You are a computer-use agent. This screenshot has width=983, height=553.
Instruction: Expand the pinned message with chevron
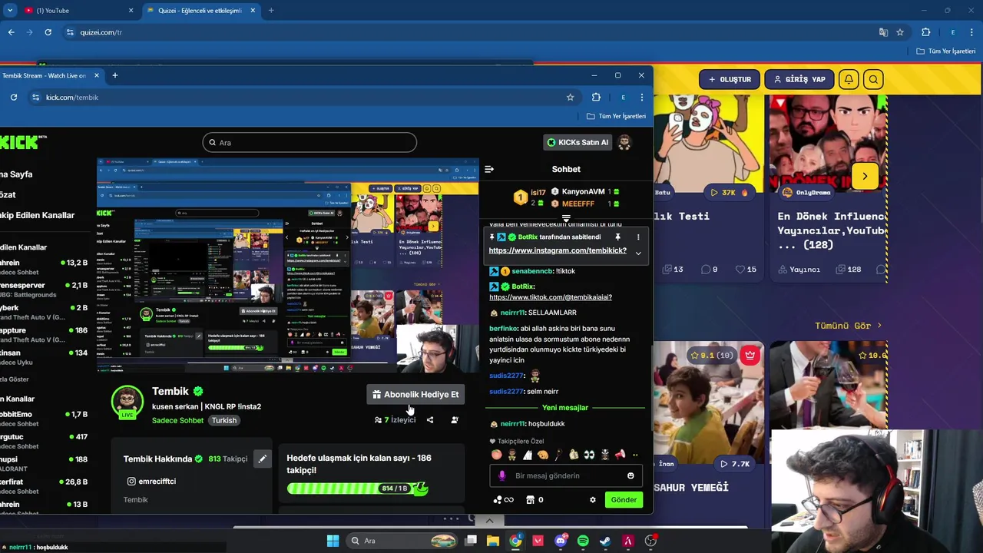point(637,253)
